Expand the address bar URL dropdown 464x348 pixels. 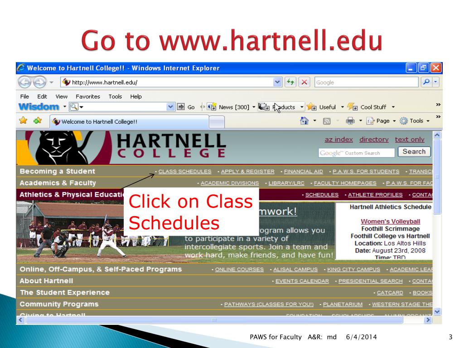[277, 82]
